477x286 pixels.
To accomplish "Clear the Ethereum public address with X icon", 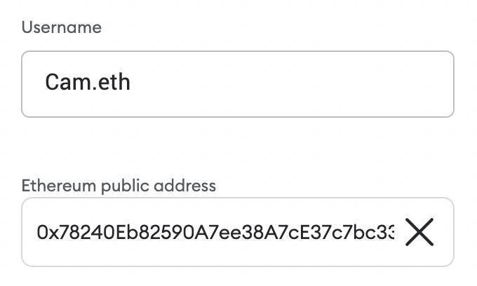I will 419,232.
